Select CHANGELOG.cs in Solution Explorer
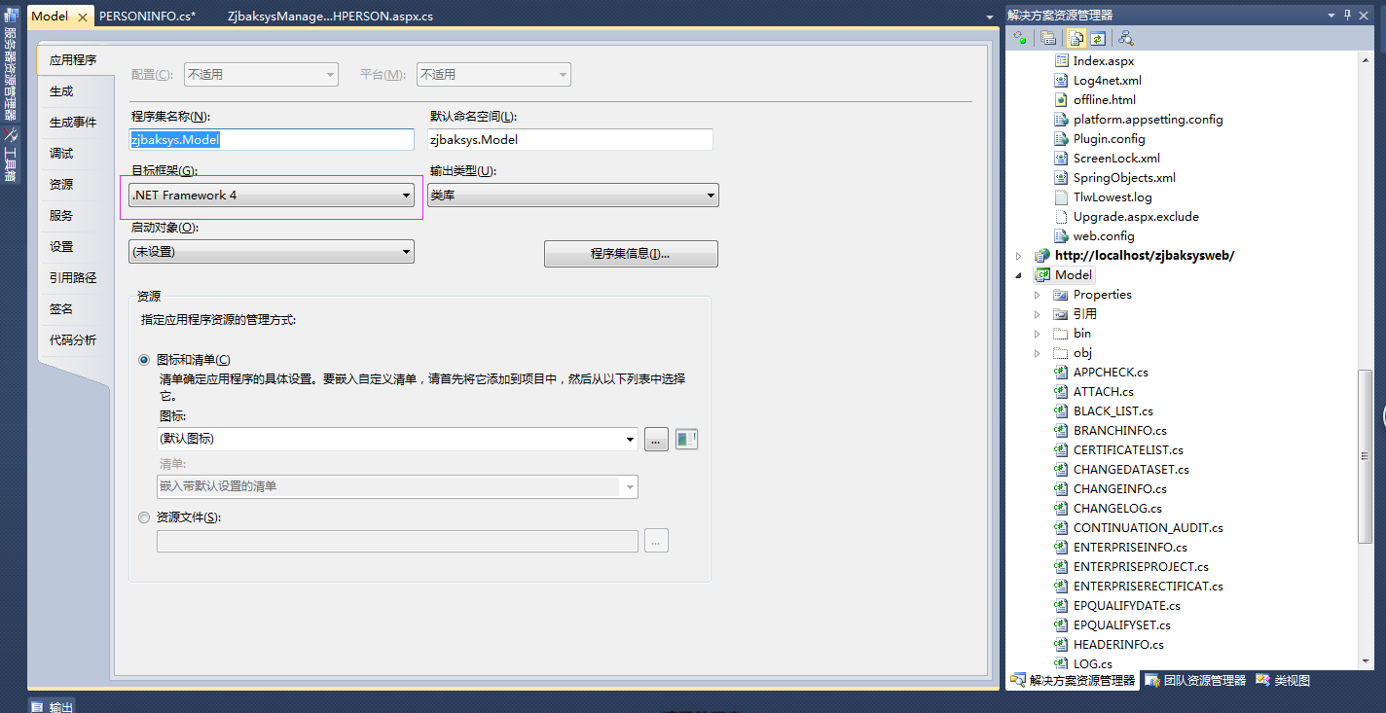Image resolution: width=1386 pixels, height=713 pixels. click(x=1117, y=508)
